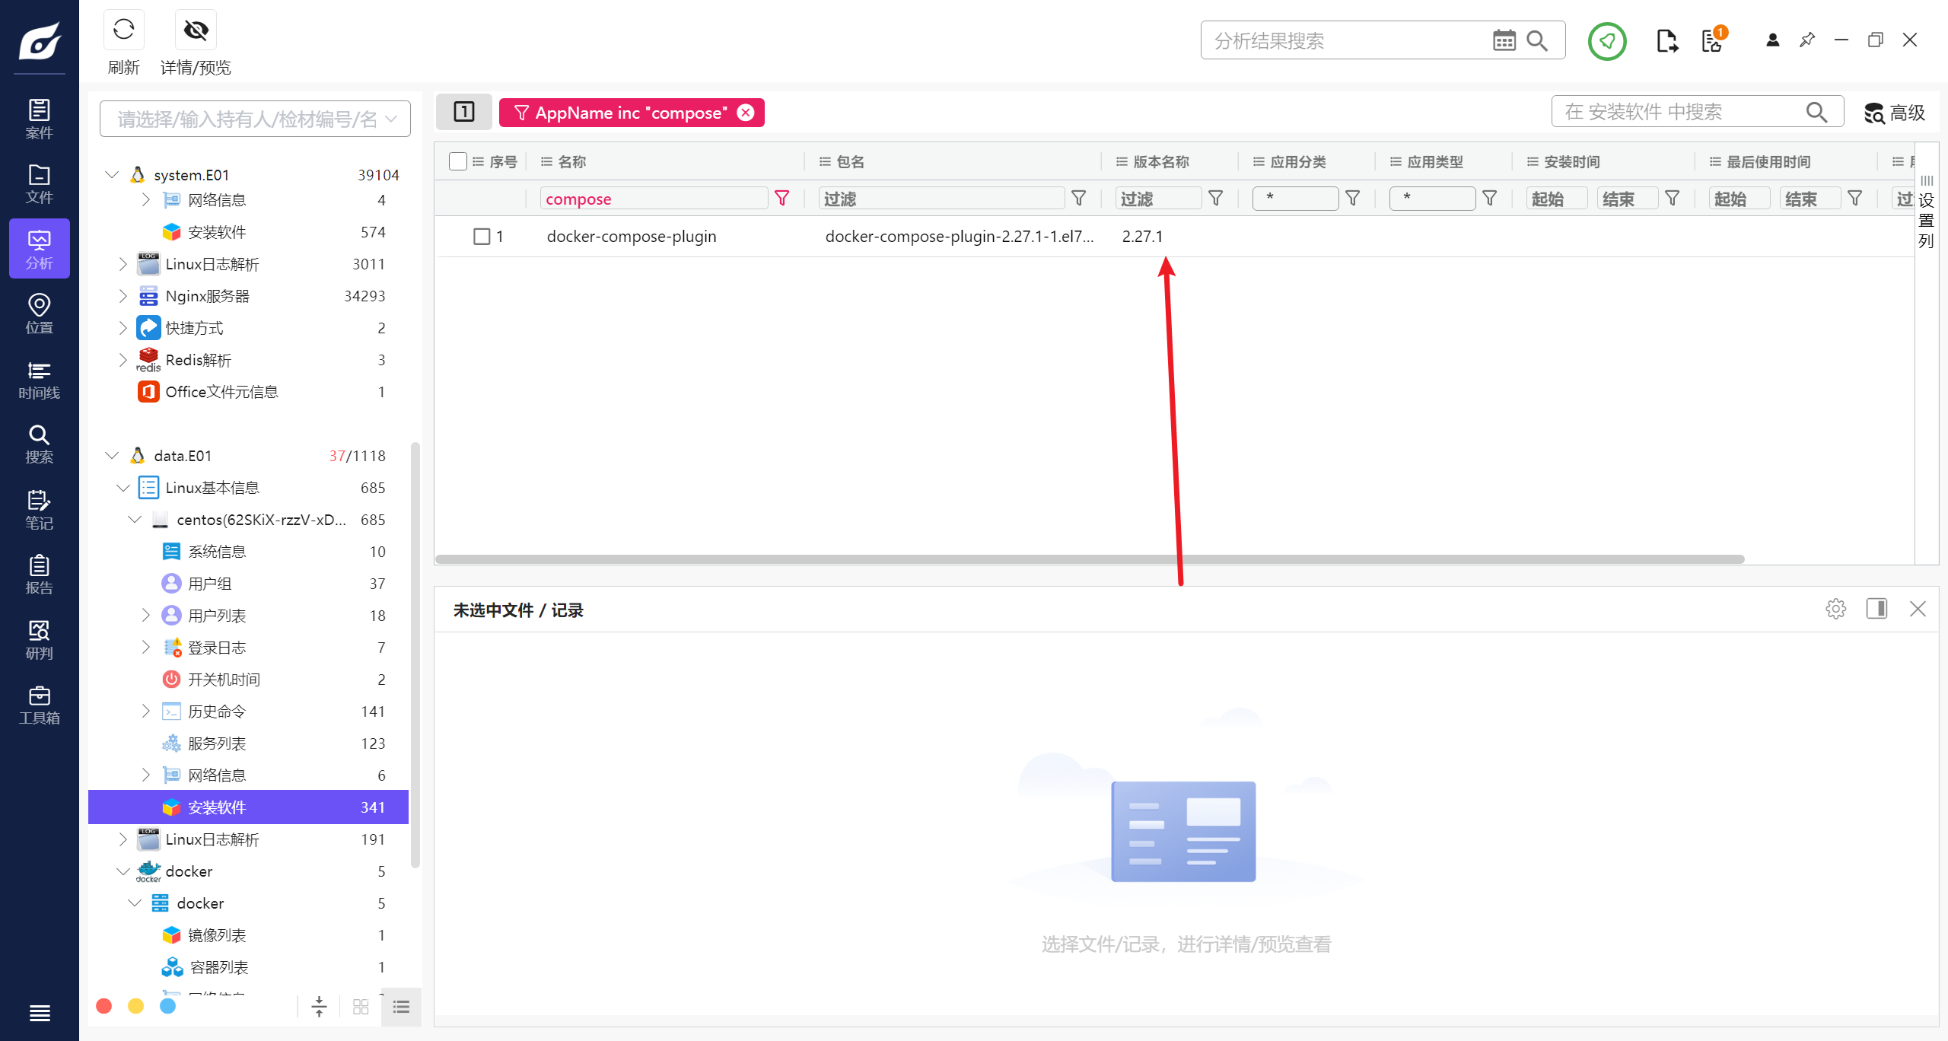The width and height of the screenshot is (1948, 1041).
Task: Select 镜像列表 in the docker tree
Action: pyautogui.click(x=217, y=935)
